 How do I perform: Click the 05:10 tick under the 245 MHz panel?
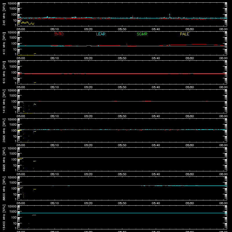point(55,29)
